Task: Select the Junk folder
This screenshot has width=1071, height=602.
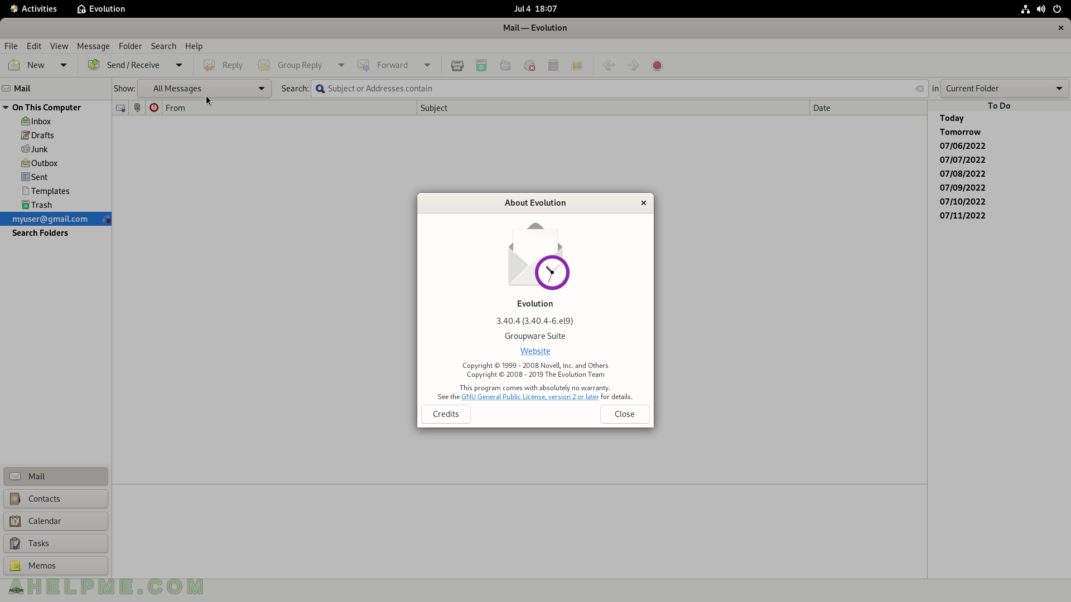Action: (56, 149)
